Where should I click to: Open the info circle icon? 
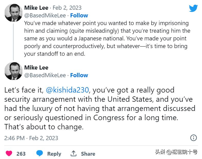(194, 138)
